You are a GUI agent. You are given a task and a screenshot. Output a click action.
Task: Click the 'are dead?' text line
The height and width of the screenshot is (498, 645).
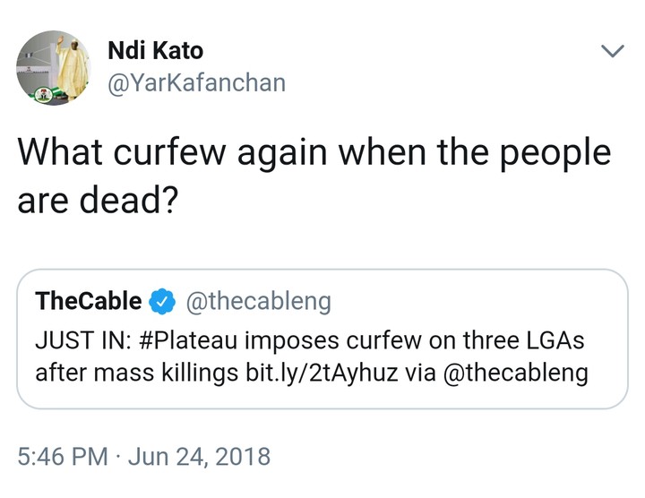[x=96, y=200]
